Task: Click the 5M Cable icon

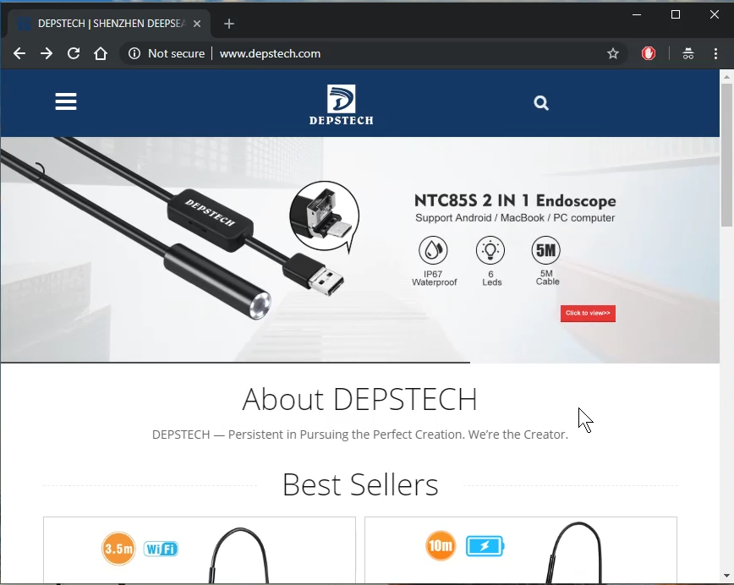Action: click(545, 250)
